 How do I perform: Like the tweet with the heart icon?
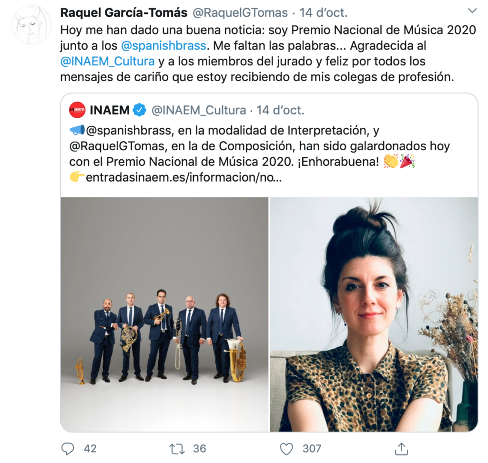click(x=286, y=449)
